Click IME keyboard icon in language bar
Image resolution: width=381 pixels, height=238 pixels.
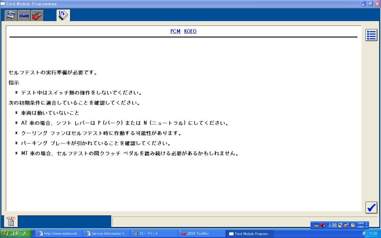pos(317,225)
